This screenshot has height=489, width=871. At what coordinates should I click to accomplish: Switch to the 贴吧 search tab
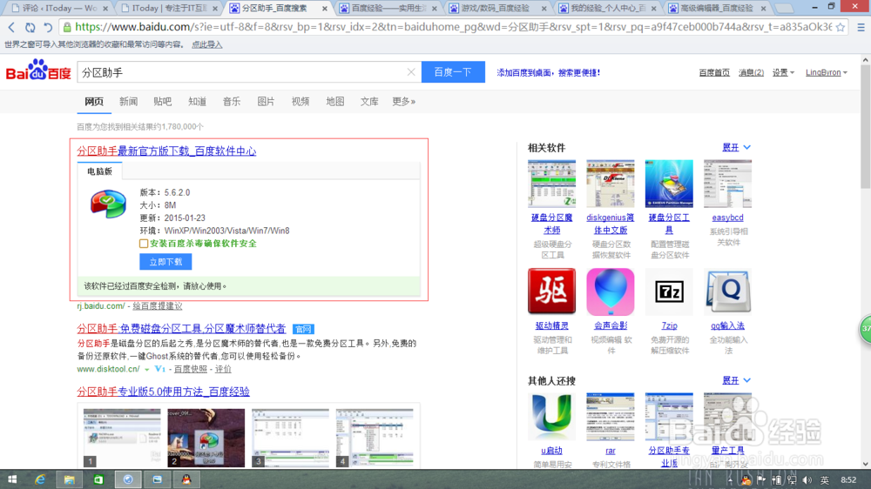pyautogui.click(x=163, y=102)
